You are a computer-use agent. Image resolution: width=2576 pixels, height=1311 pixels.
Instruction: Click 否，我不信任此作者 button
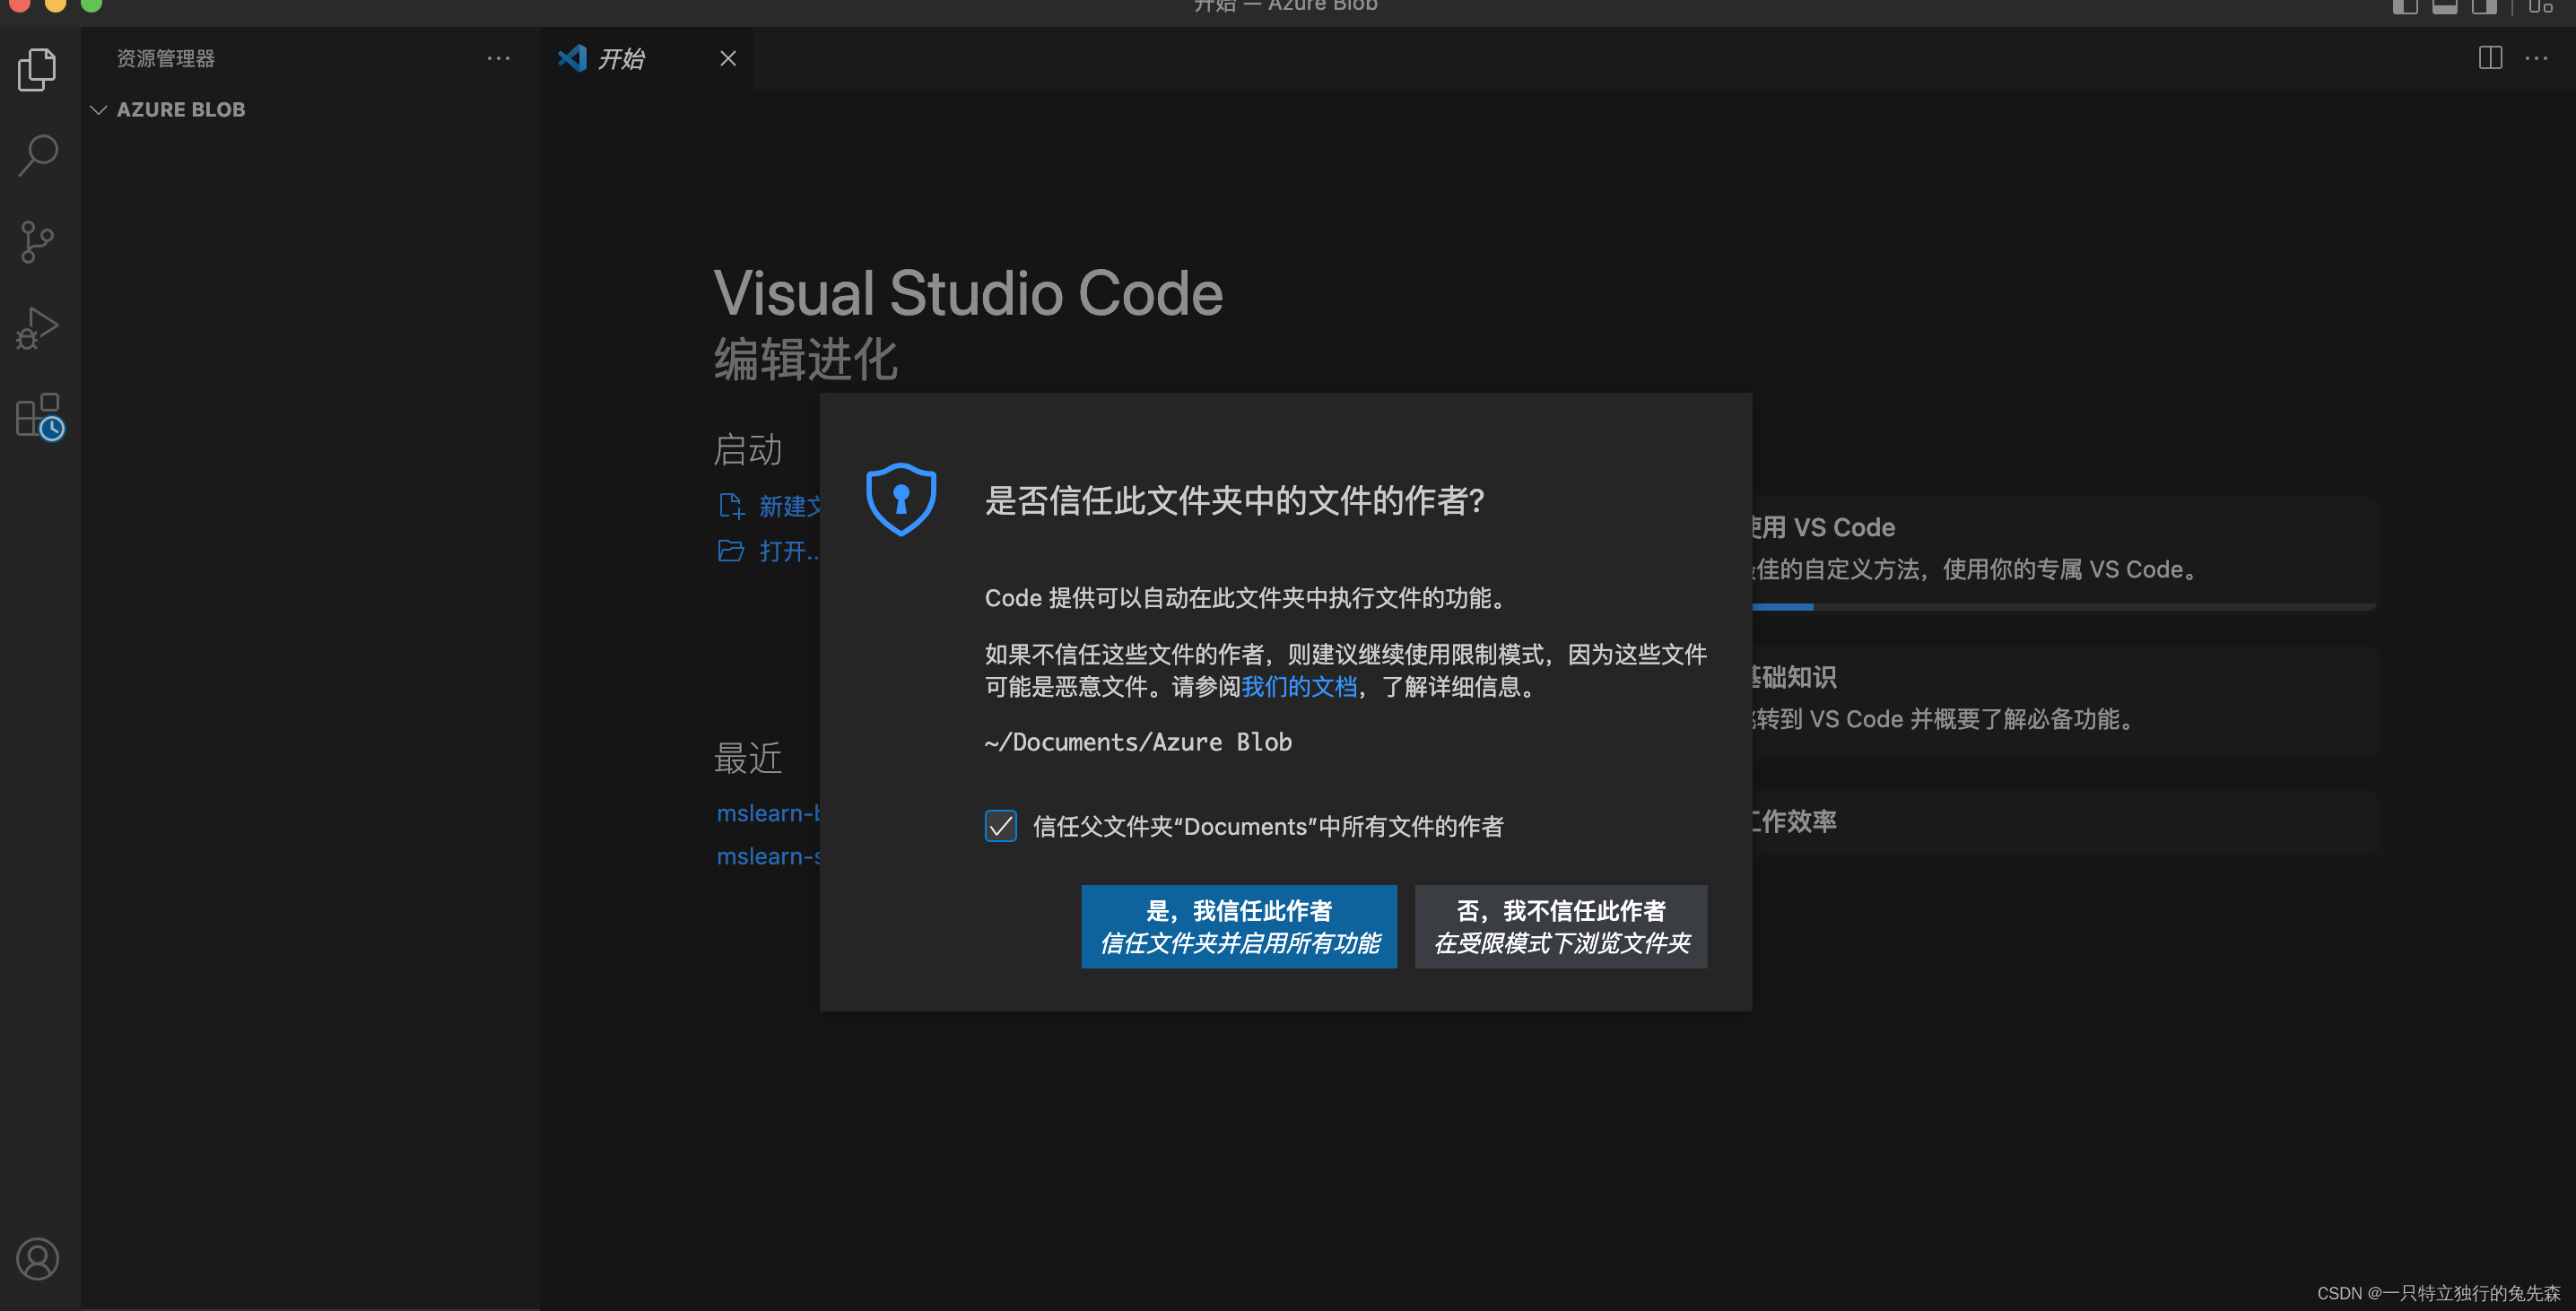tap(1560, 926)
